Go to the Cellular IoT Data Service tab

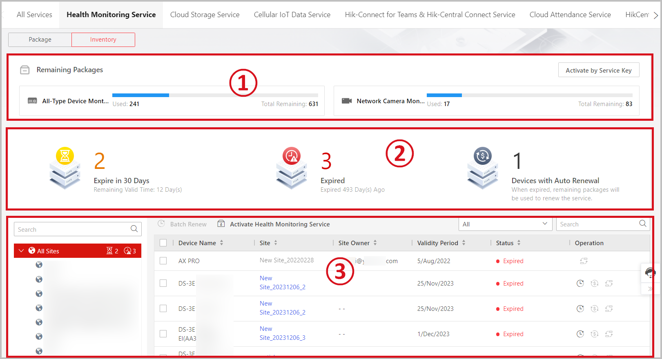click(292, 15)
